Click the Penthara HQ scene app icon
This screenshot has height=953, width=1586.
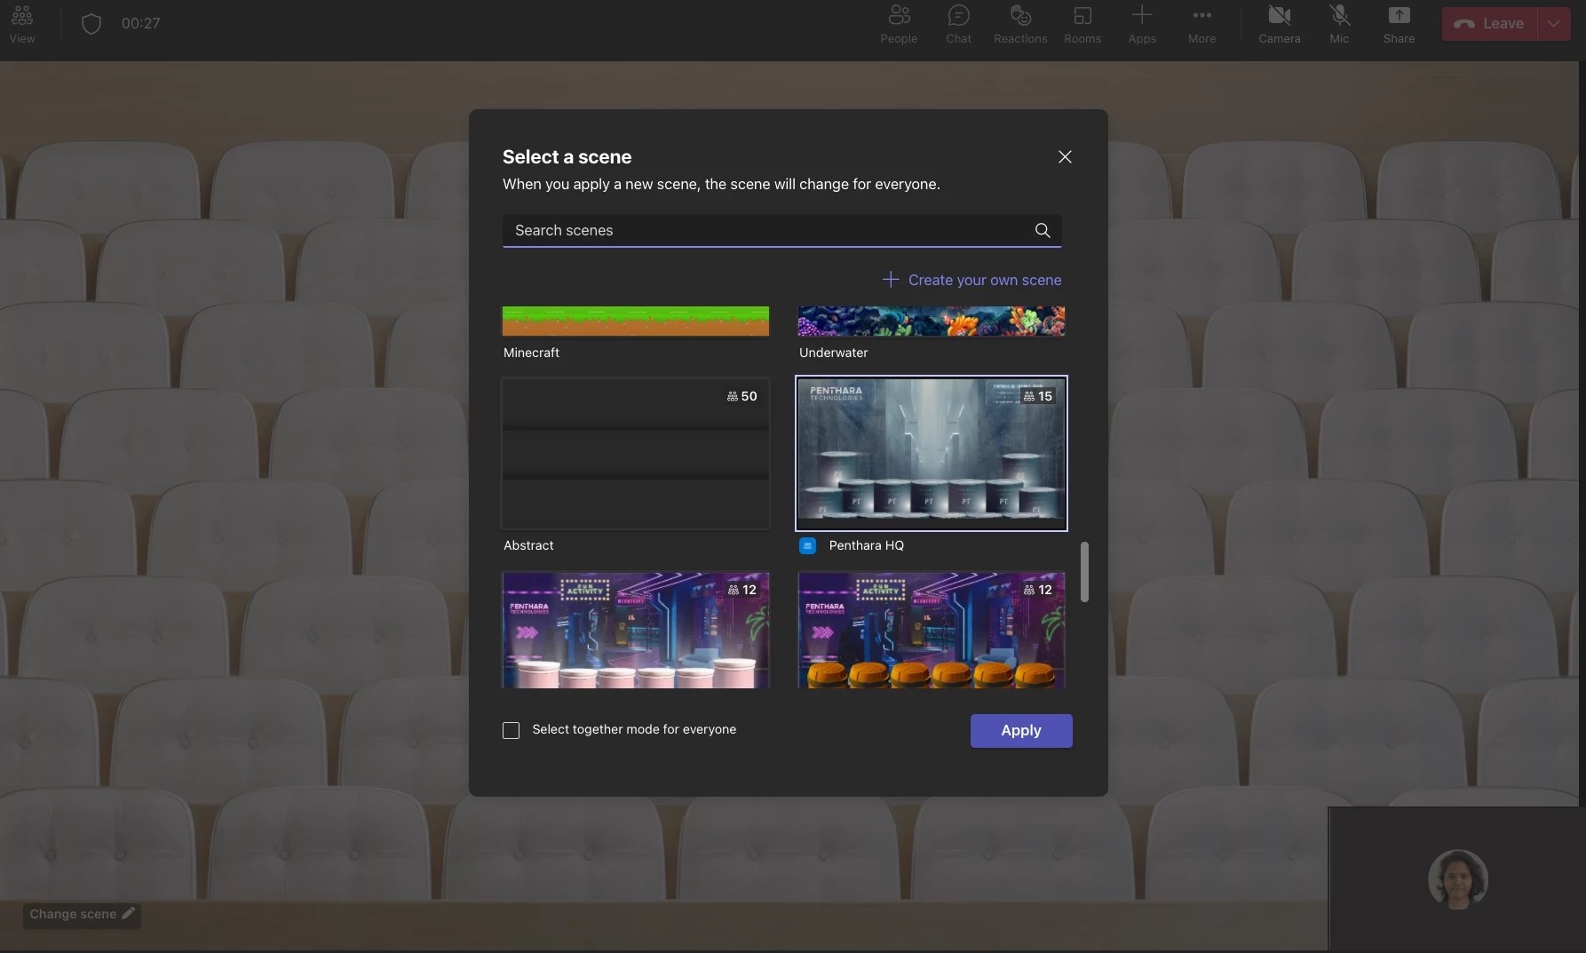[x=808, y=546]
